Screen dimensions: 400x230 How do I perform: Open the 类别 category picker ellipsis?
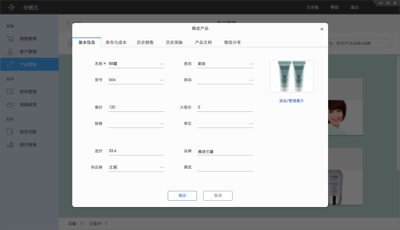251,64
